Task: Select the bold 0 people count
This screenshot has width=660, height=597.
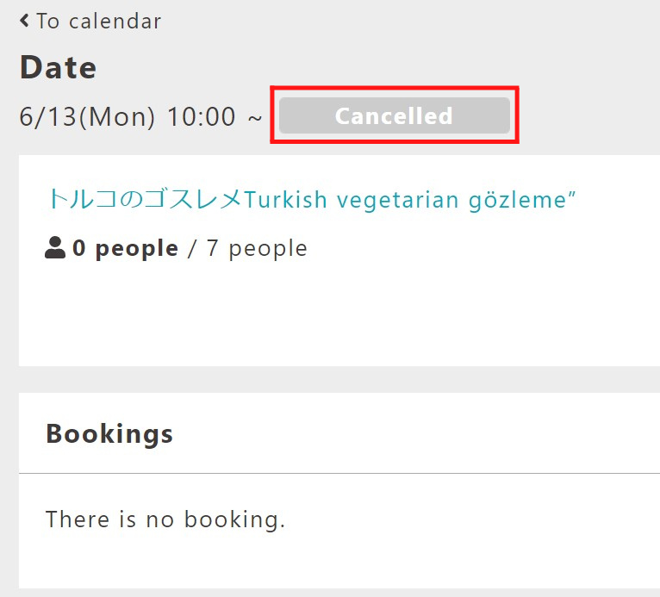Action: click(126, 249)
